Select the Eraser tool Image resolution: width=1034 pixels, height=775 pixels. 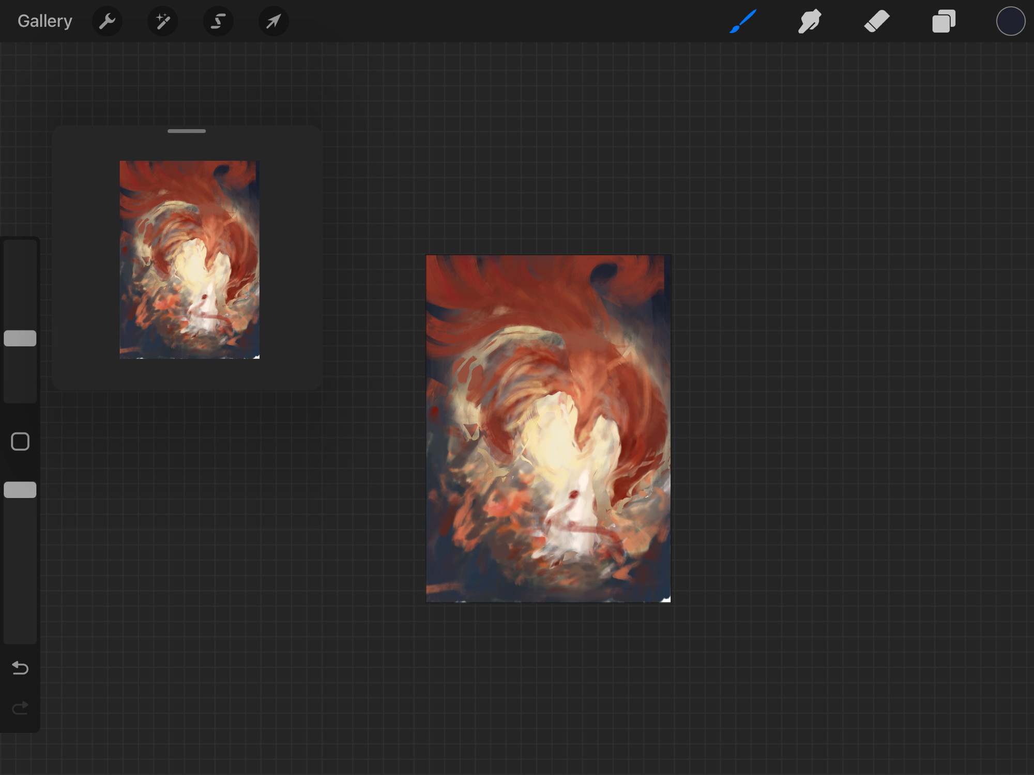(x=877, y=21)
